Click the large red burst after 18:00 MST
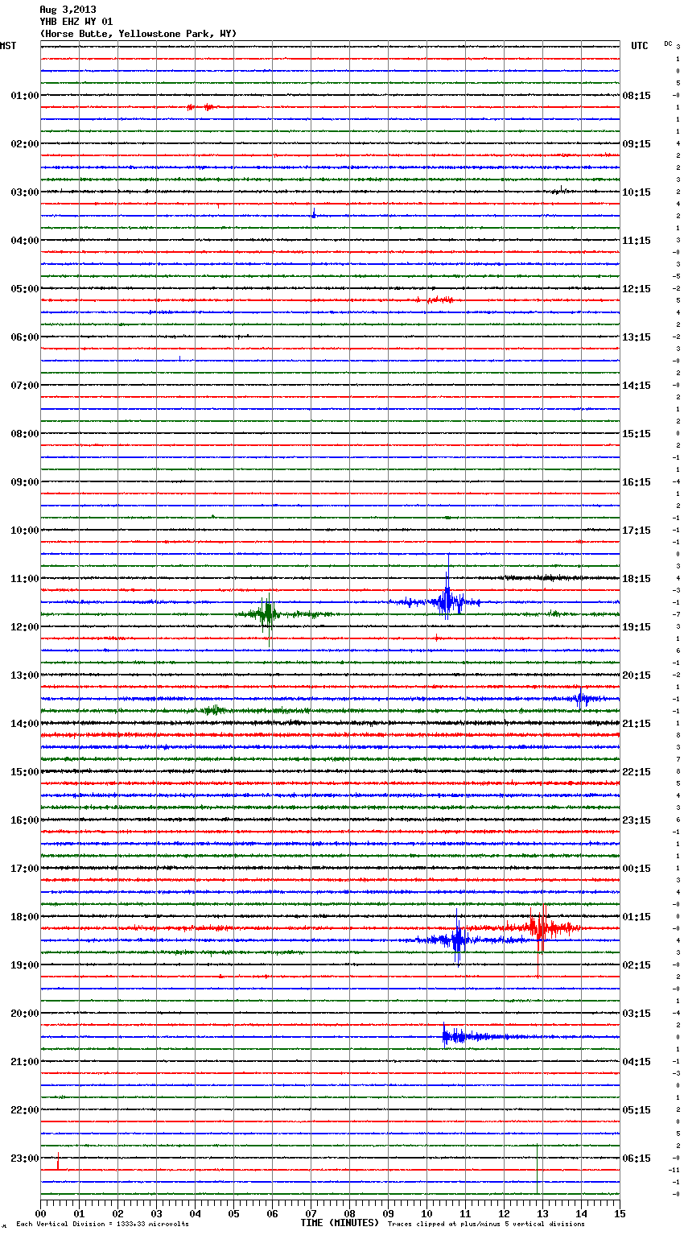This screenshot has height=1235, width=684. point(541,927)
